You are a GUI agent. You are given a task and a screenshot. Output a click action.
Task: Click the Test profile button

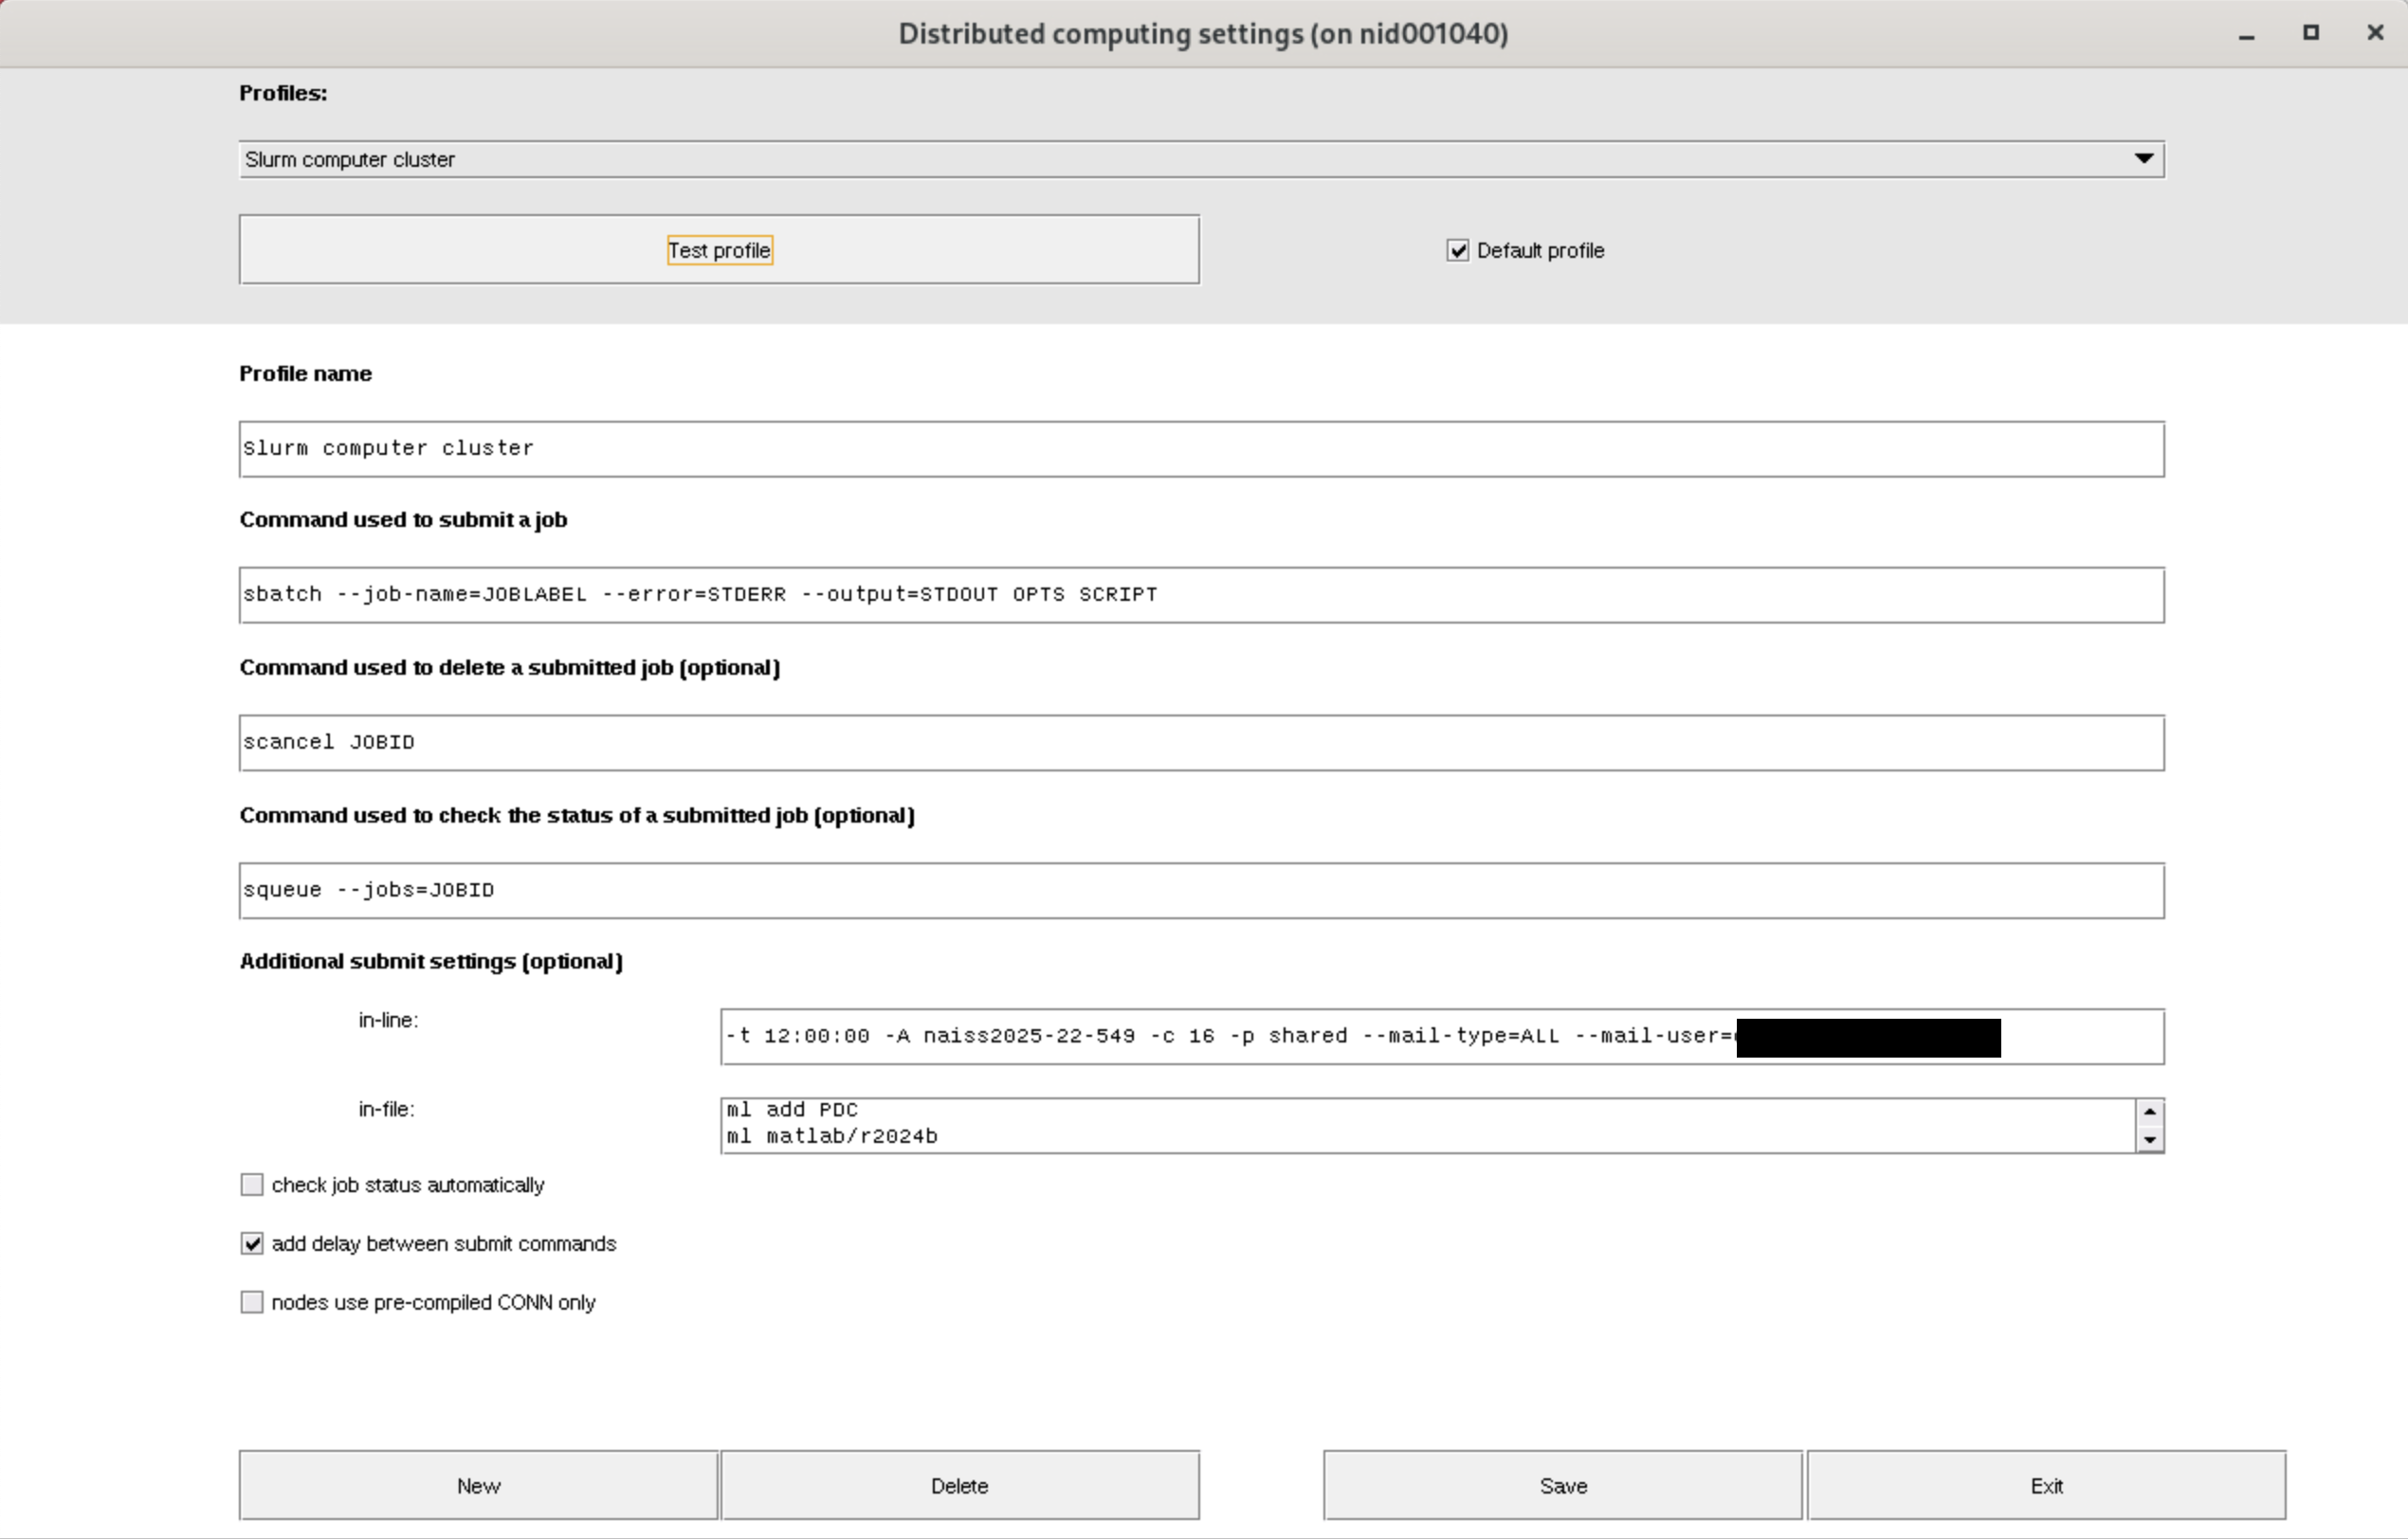pos(719,250)
